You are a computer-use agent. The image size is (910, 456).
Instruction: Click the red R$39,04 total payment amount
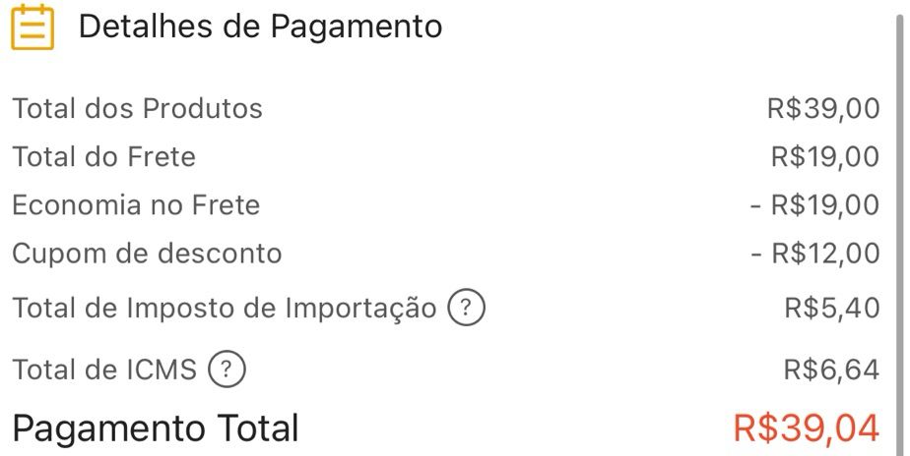[806, 428]
